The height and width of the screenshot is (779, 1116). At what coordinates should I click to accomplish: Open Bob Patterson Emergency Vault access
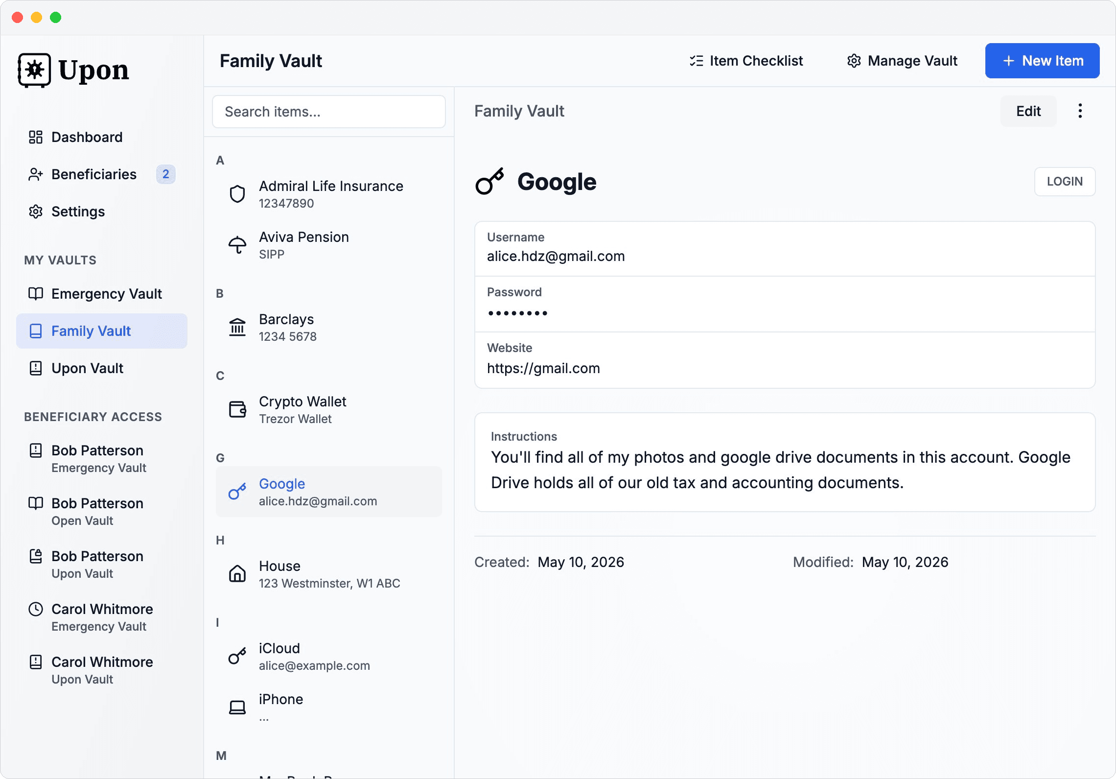pyautogui.click(x=102, y=459)
